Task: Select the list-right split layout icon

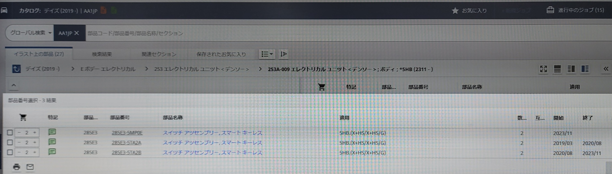Action: click(x=585, y=69)
